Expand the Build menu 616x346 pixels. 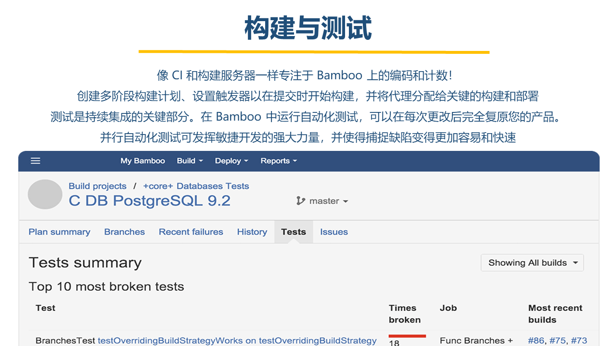(x=190, y=161)
